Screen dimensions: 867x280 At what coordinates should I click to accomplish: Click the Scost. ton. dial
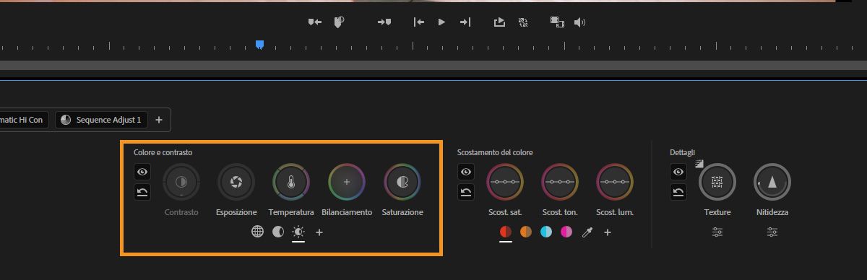tap(560, 183)
